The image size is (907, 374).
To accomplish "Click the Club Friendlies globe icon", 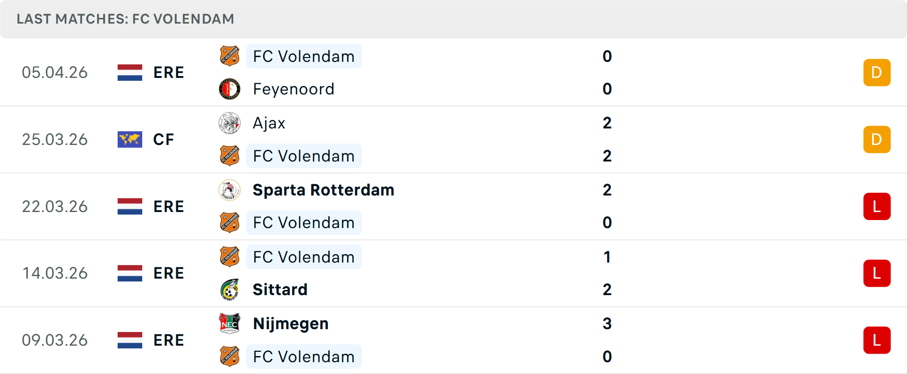I will coord(129,139).
